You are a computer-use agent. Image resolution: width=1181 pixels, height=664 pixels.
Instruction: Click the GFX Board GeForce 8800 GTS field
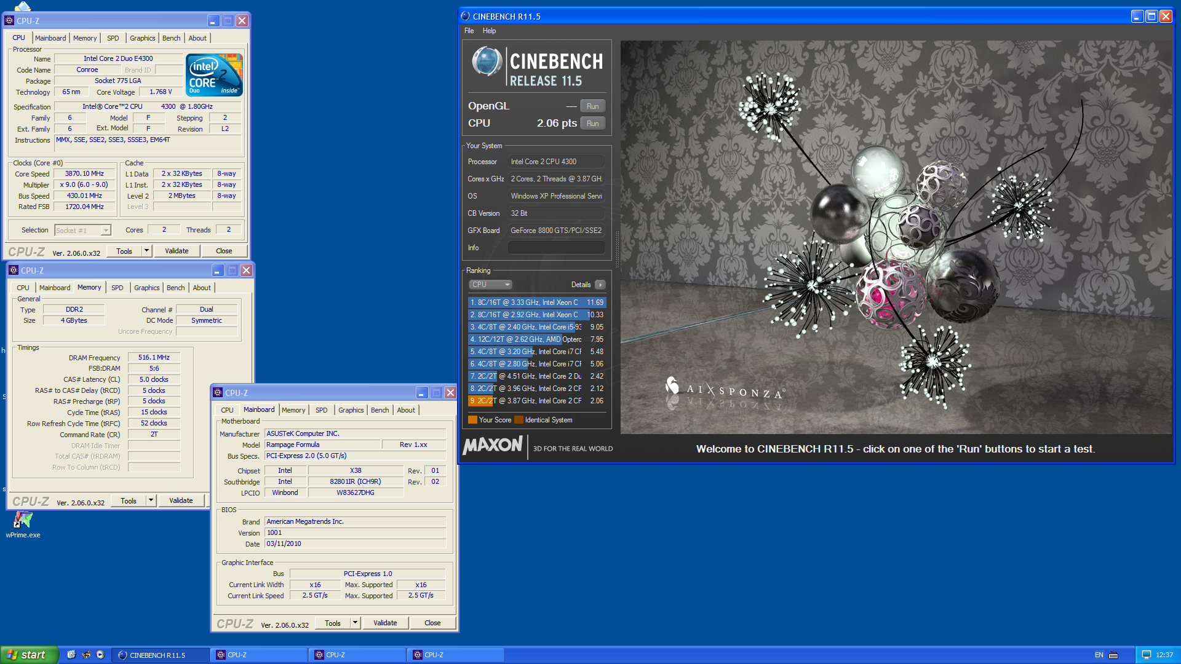(556, 231)
